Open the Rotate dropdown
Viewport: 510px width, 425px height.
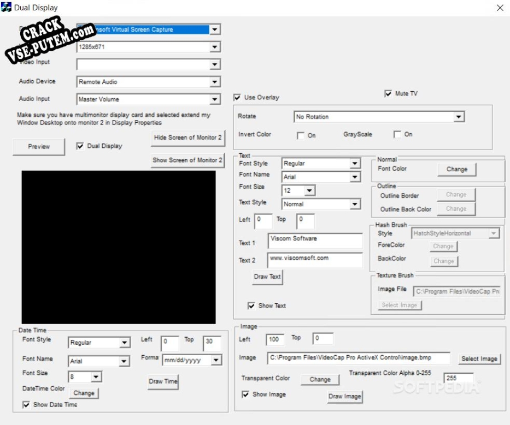(459, 117)
